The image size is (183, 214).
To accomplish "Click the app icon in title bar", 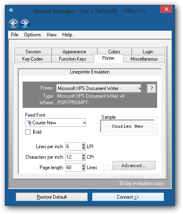I will coord(12,10).
